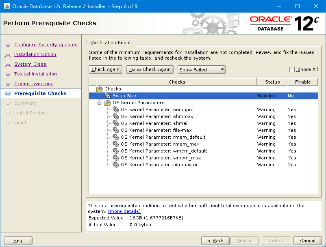The width and height of the screenshot is (326, 247).
Task: Click Warning status in Swap Size row
Action: [266, 96]
